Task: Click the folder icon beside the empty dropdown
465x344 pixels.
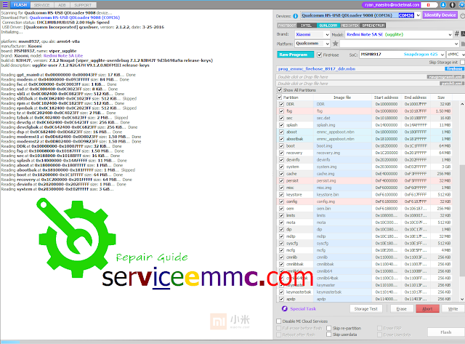Action: coord(463,44)
